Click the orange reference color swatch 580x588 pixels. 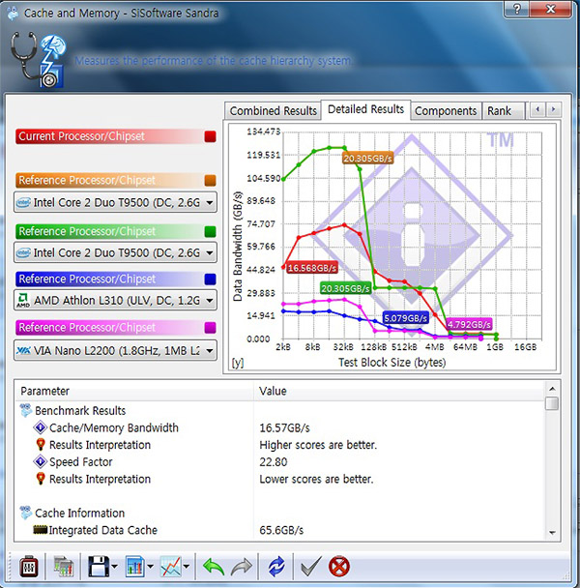point(210,181)
